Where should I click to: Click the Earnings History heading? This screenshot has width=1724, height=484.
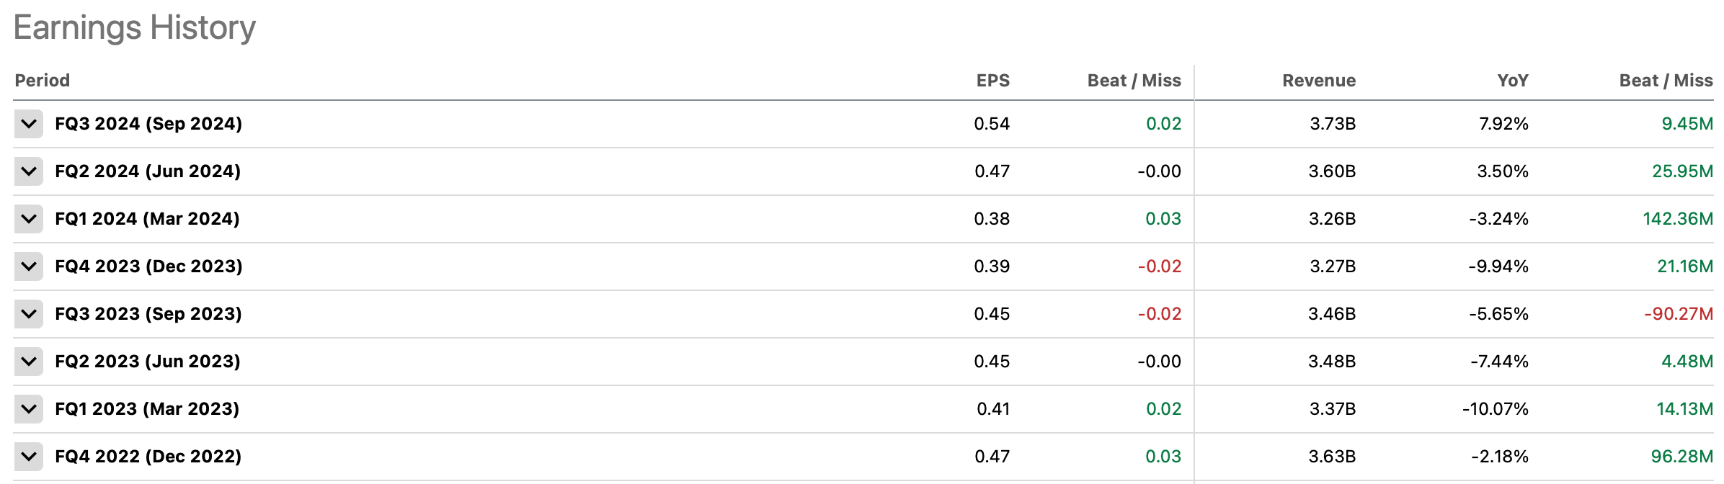pos(135,28)
